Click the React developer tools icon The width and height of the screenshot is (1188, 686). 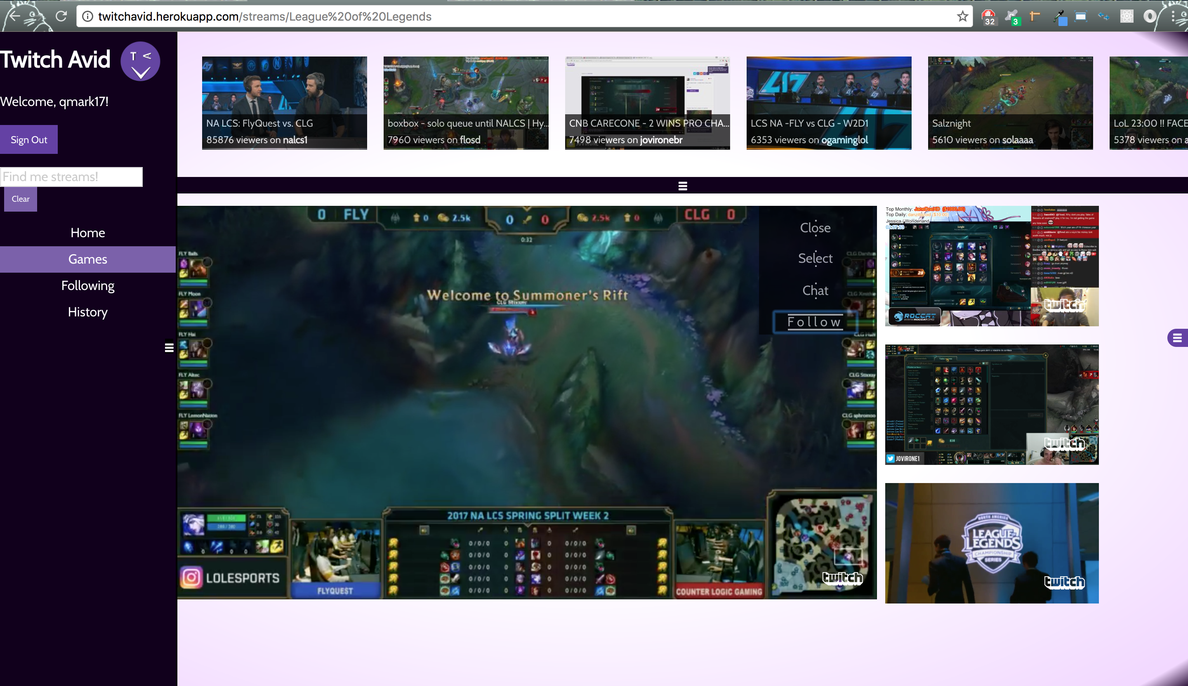(x=1126, y=17)
